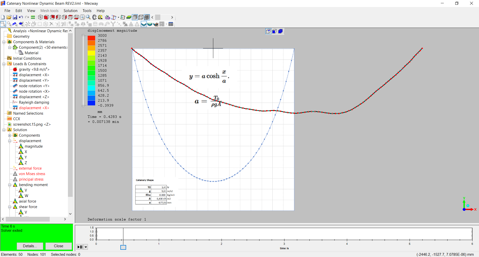
Task: Open the Solution menu
Action: click(70, 11)
